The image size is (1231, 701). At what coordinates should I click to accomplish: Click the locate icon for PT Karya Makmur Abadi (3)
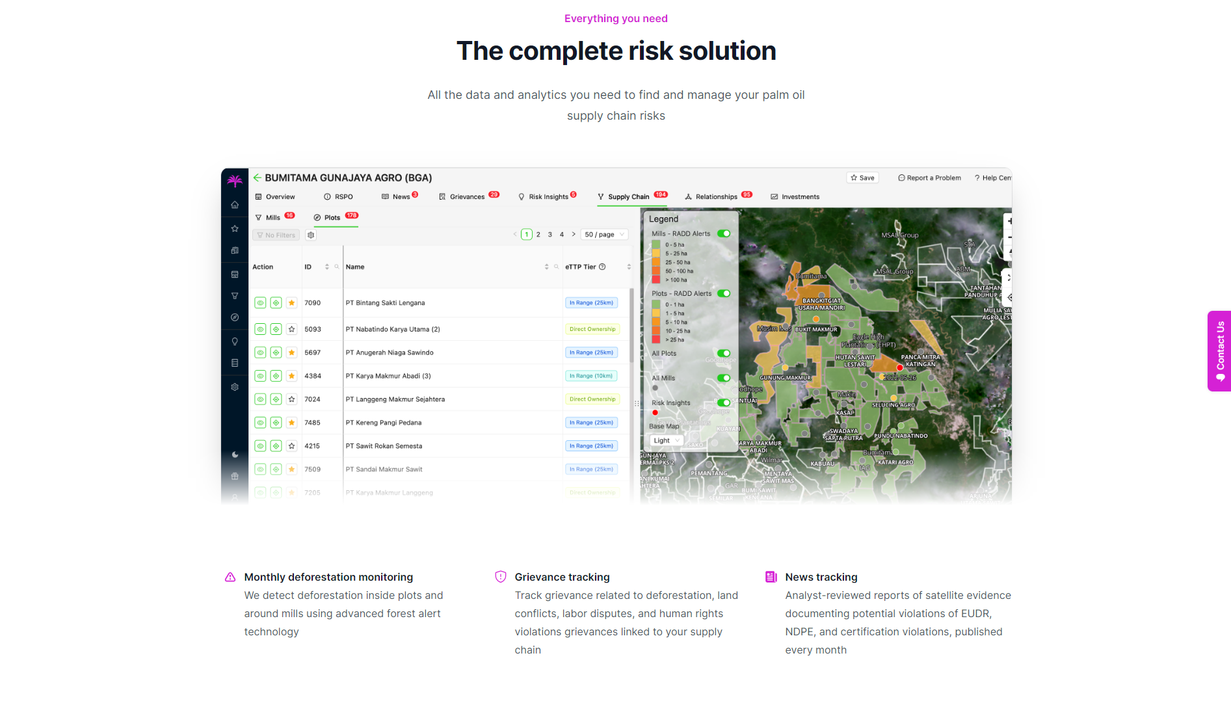click(276, 376)
